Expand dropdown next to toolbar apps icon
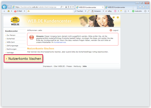The height and width of the screenshot is (108, 151). pos(128,11)
